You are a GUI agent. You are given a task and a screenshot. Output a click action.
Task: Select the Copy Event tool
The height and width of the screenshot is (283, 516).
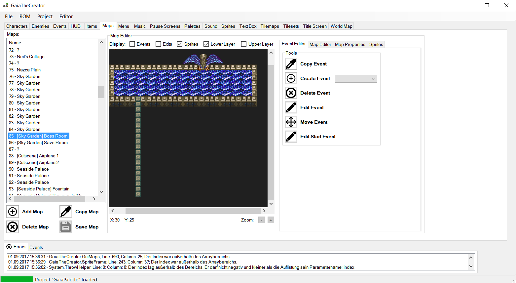pos(291,63)
